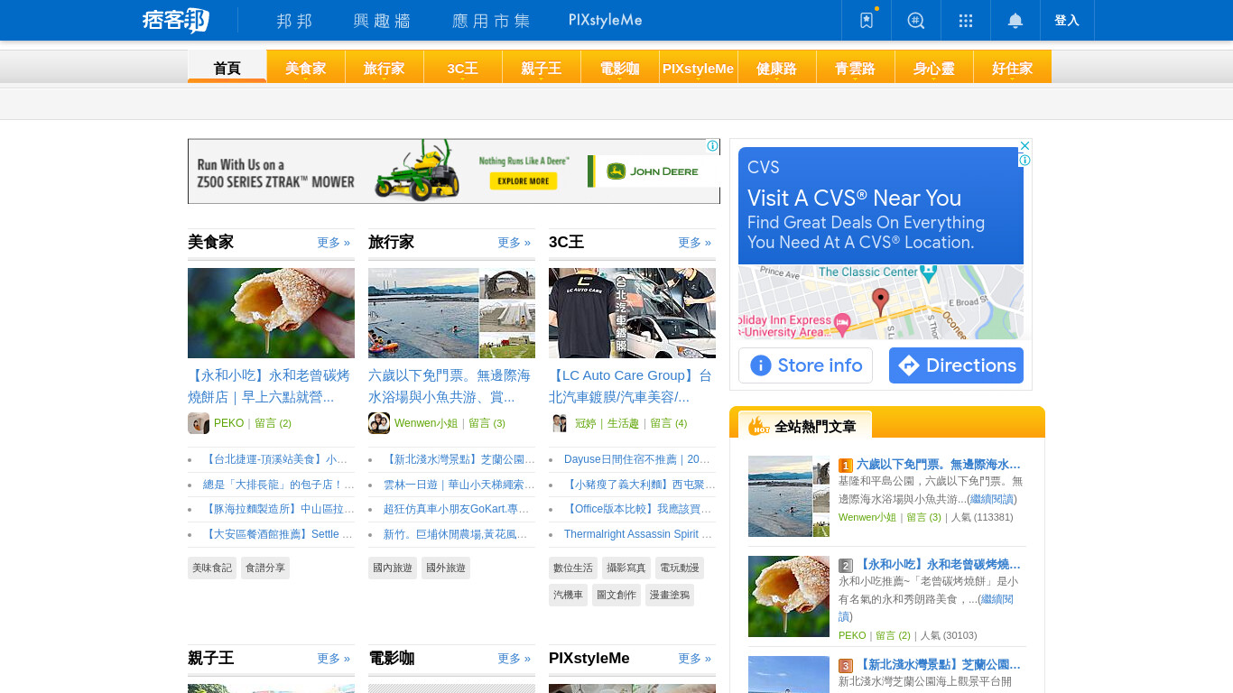Go to 興趣牆 in top navigation
The image size is (1233, 693).
pos(383,21)
